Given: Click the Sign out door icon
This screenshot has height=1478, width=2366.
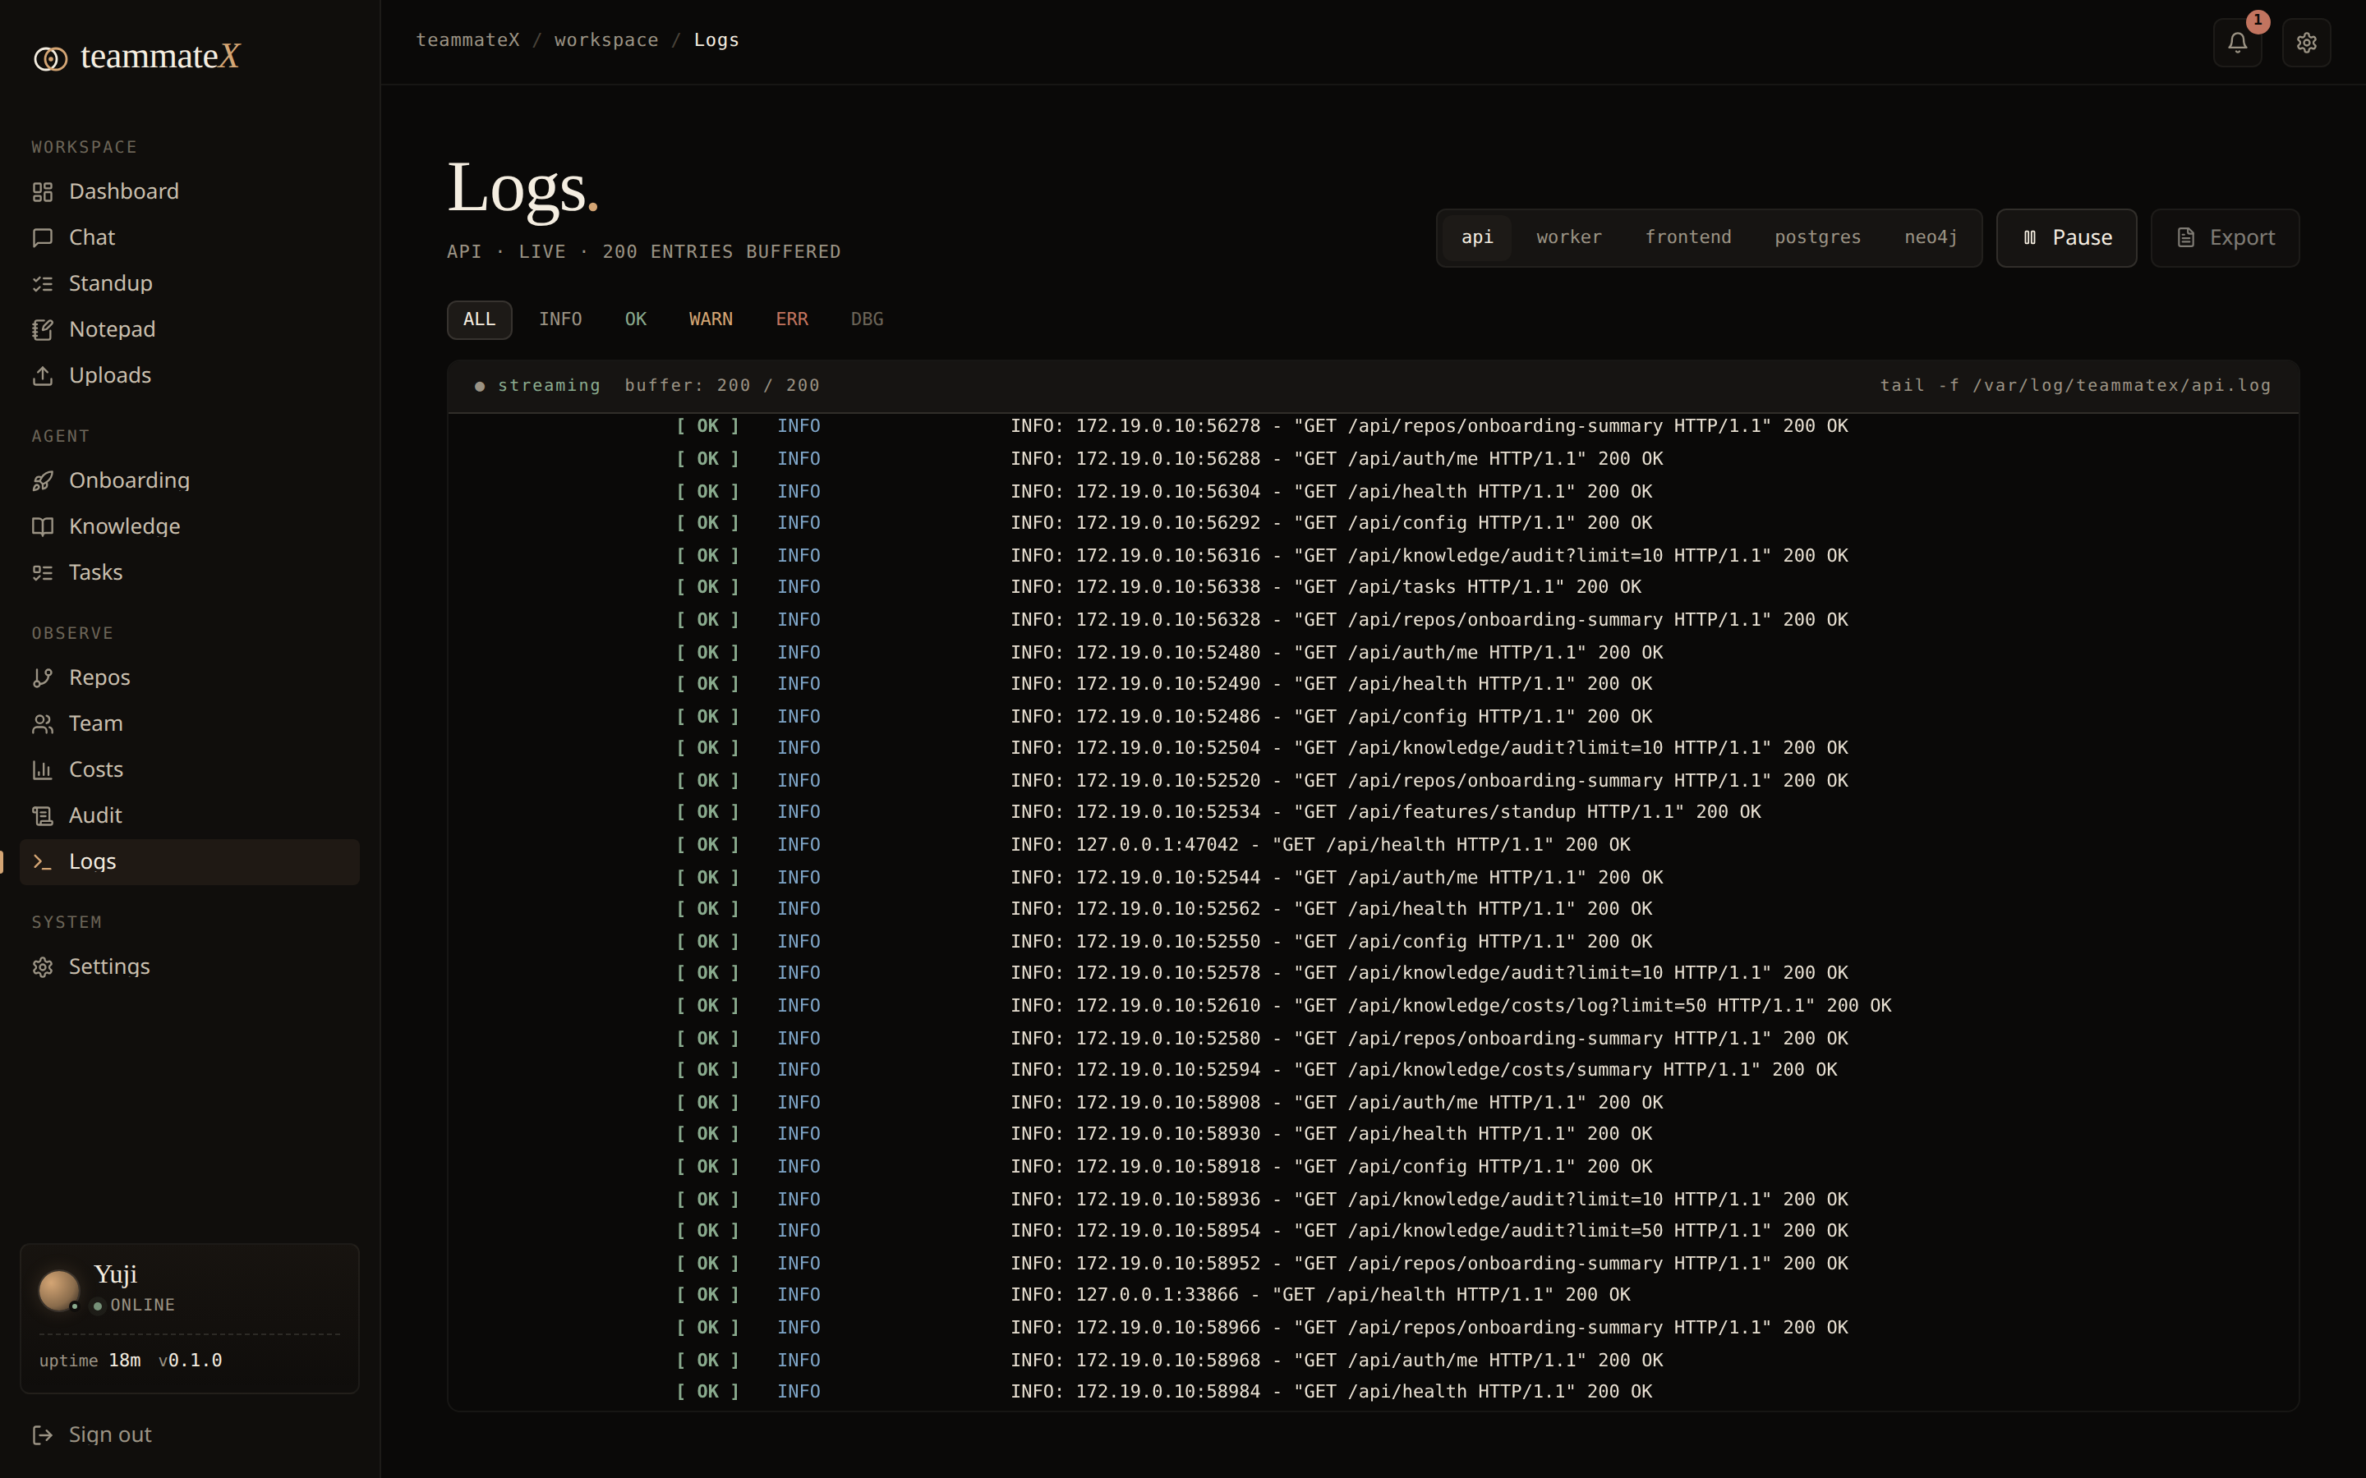Looking at the screenshot, I should pyautogui.click(x=42, y=1434).
